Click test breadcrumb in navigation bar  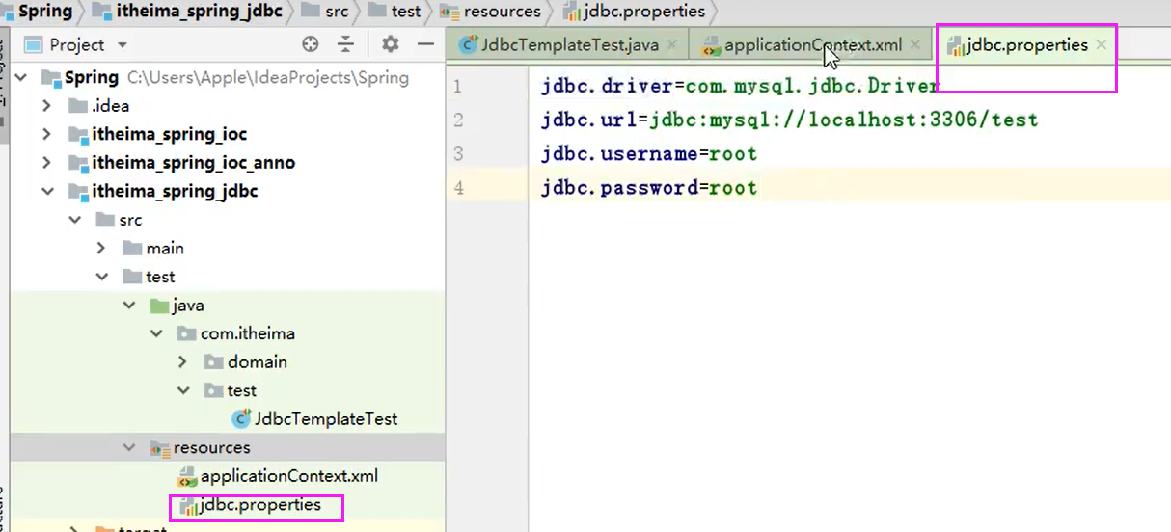pos(406,12)
